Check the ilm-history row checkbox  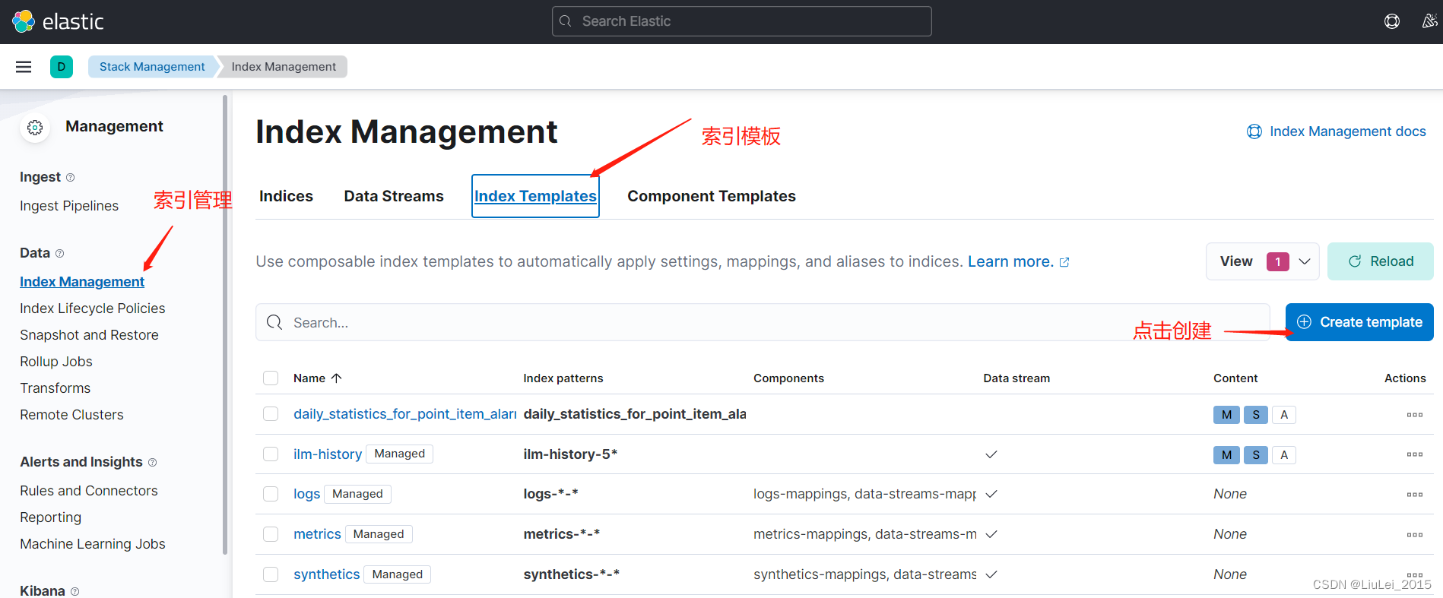[271, 454]
